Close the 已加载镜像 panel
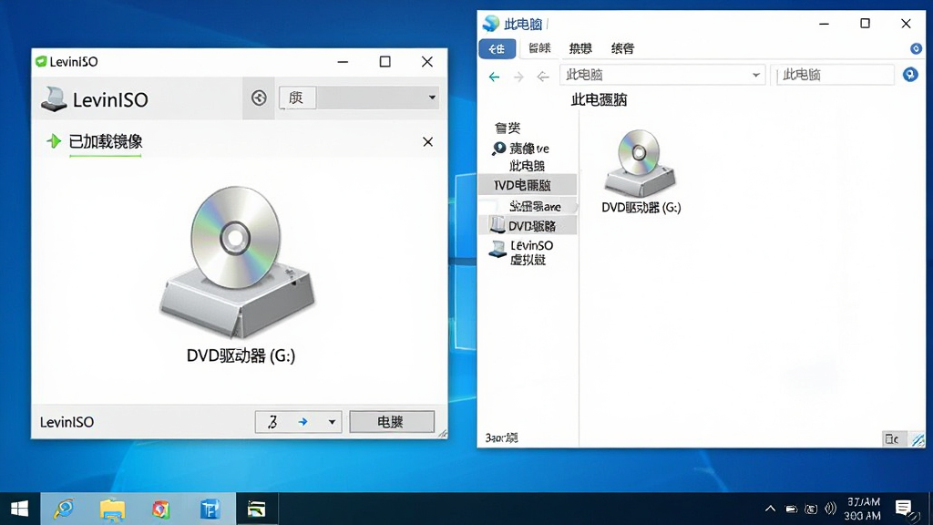This screenshot has height=525, width=933. pyautogui.click(x=427, y=141)
